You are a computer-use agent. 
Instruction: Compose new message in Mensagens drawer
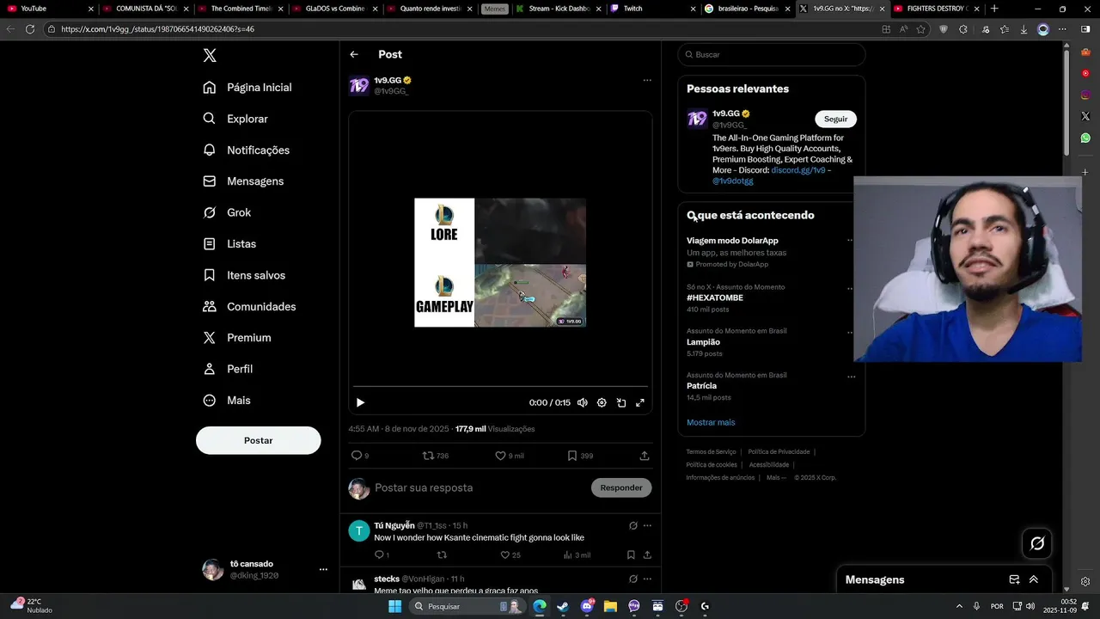tap(1014, 579)
